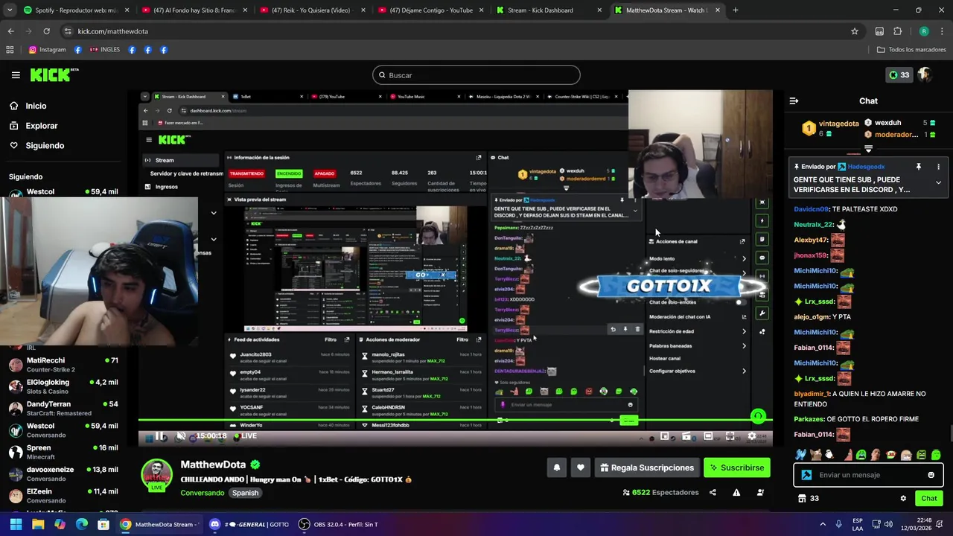
Task: Open the user list icon beside report
Action: (760, 492)
